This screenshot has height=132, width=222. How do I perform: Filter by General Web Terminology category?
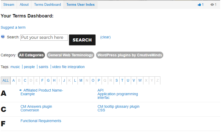coord(71,55)
